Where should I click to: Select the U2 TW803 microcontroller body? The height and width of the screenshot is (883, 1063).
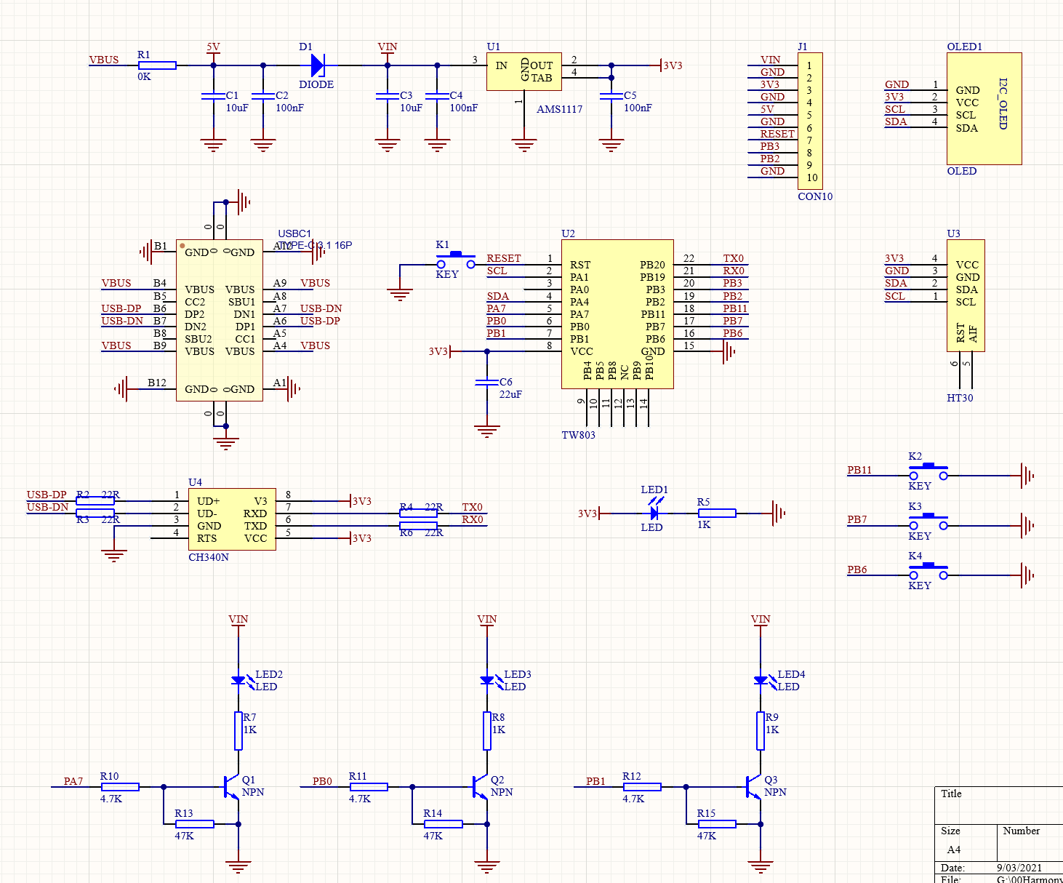[617, 314]
